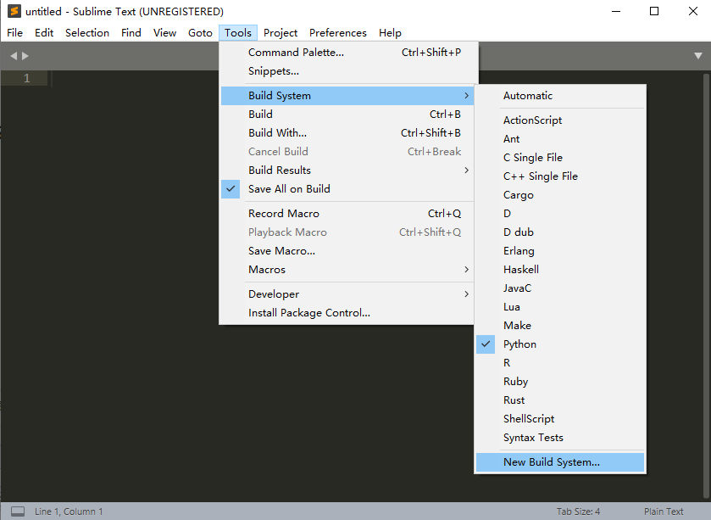
Task: Open the tab list dropdown triangle
Action: tap(698, 56)
